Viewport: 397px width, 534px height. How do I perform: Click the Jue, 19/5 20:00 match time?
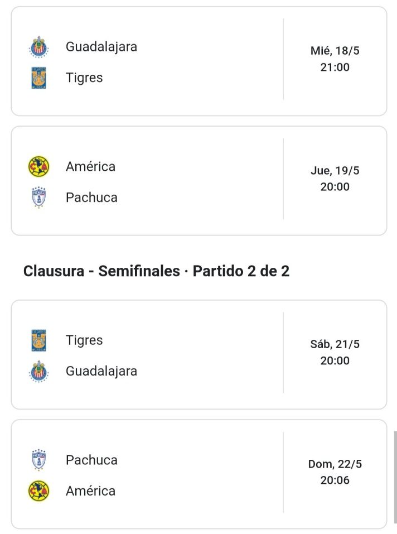pos(335,179)
